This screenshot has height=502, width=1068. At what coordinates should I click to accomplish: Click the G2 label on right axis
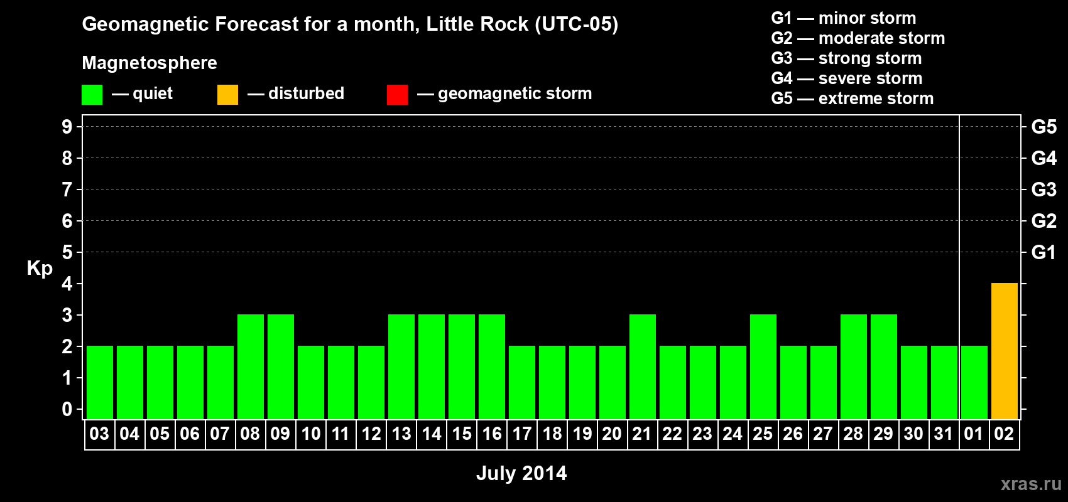coord(1043,221)
